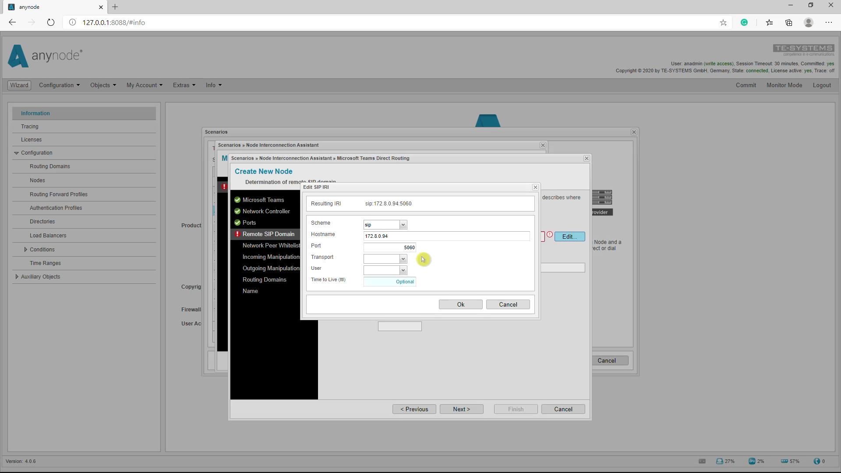This screenshot has height=473, width=841.
Task: Click the red error icon beside Remote SIP Domain
Action: (237, 234)
